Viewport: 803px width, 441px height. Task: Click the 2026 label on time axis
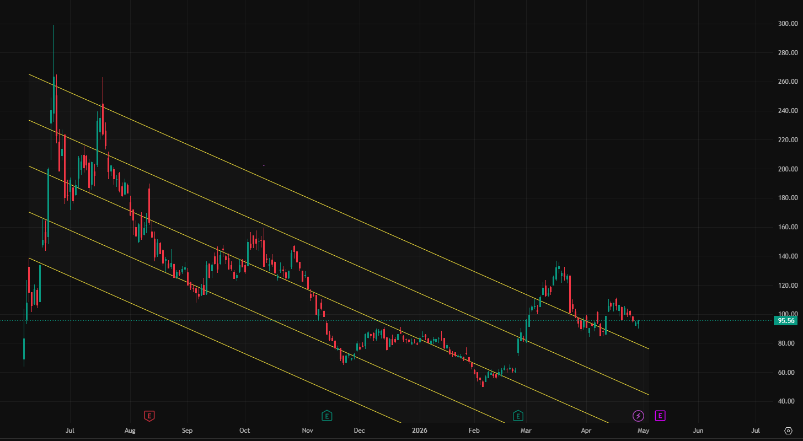[419, 431]
